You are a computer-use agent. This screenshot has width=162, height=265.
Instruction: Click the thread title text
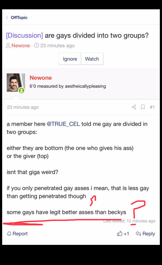click(97, 36)
